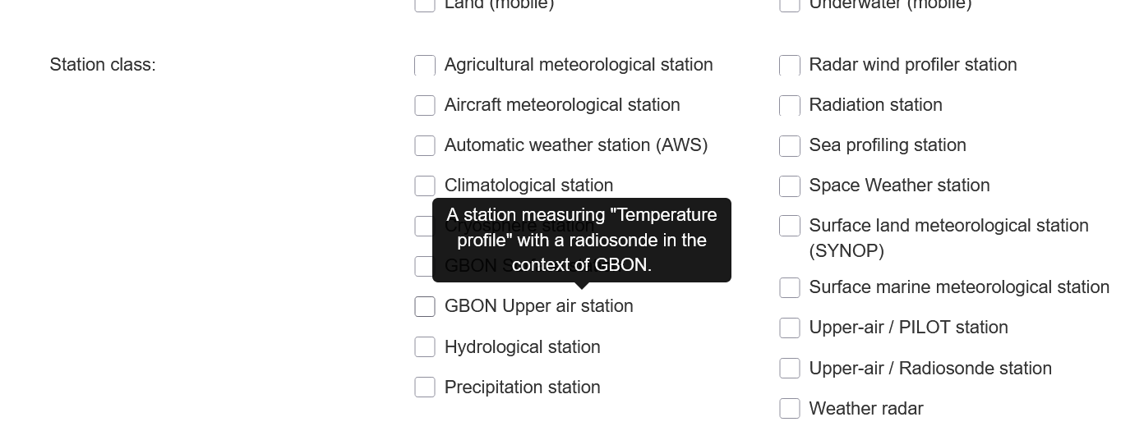Select the Climatological station checkbox

point(425,186)
